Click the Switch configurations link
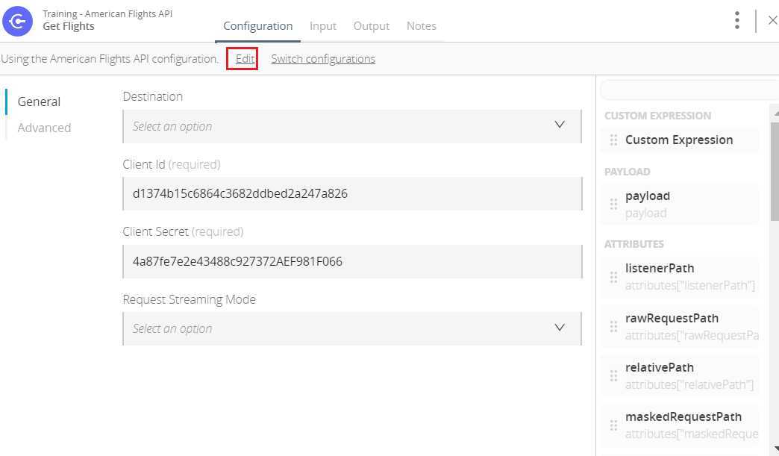 click(x=323, y=59)
